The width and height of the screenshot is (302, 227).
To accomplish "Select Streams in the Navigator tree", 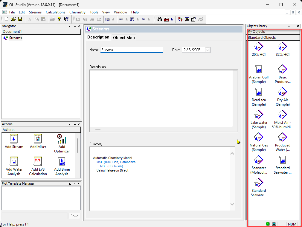I will 16,38.
